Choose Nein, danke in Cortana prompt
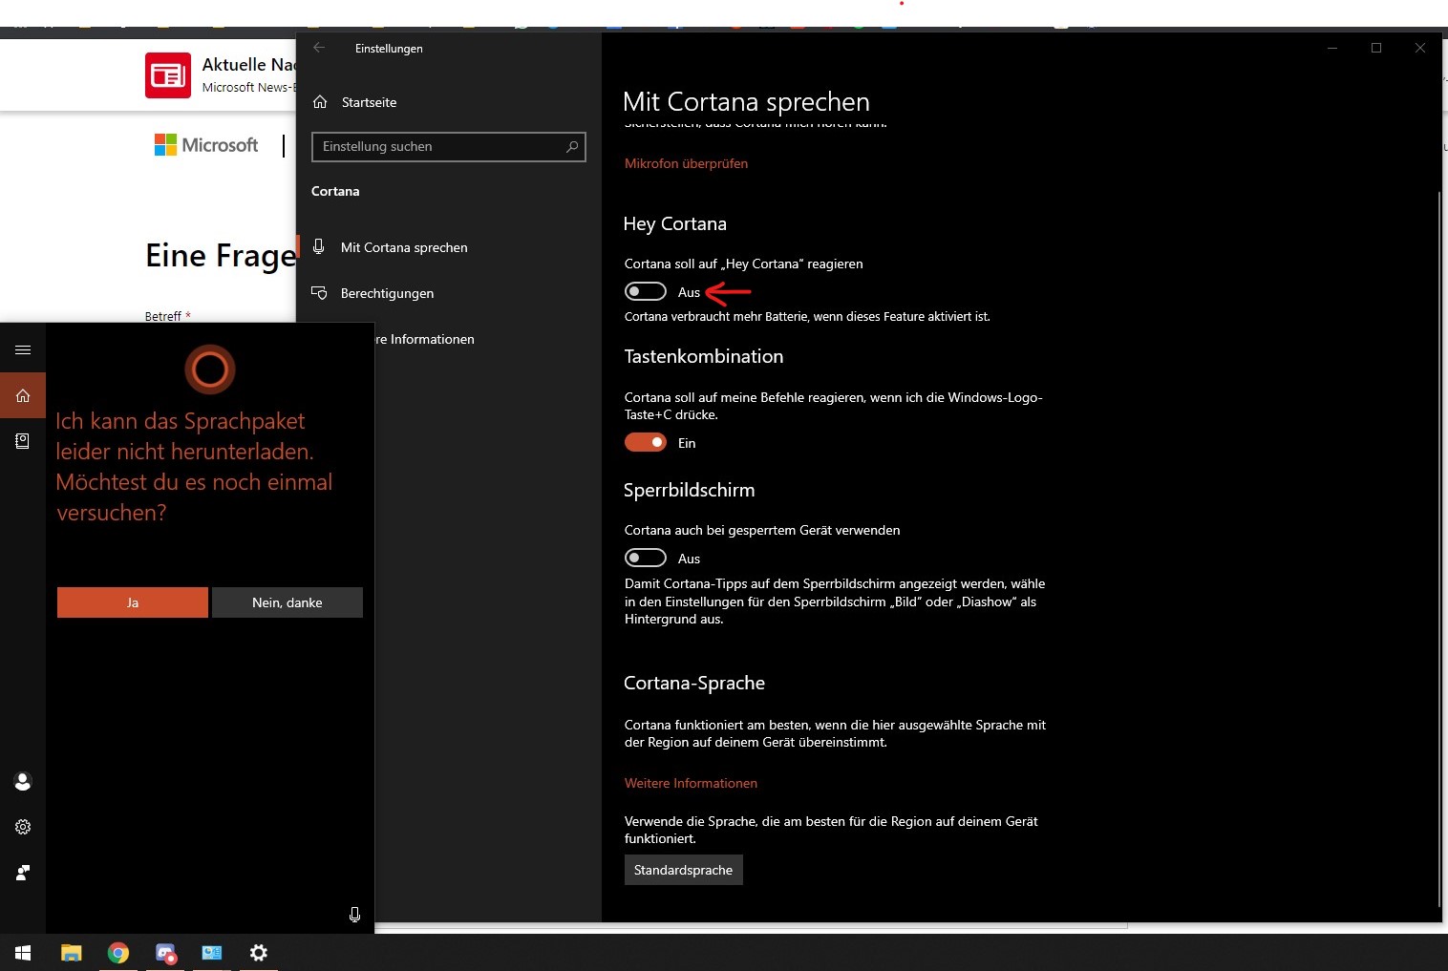 [287, 602]
